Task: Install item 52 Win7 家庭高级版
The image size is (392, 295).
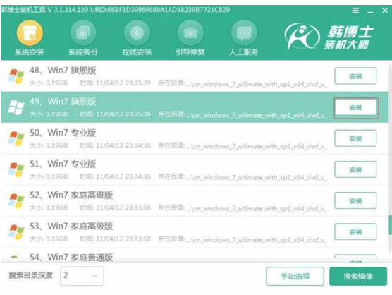Action: click(x=355, y=200)
